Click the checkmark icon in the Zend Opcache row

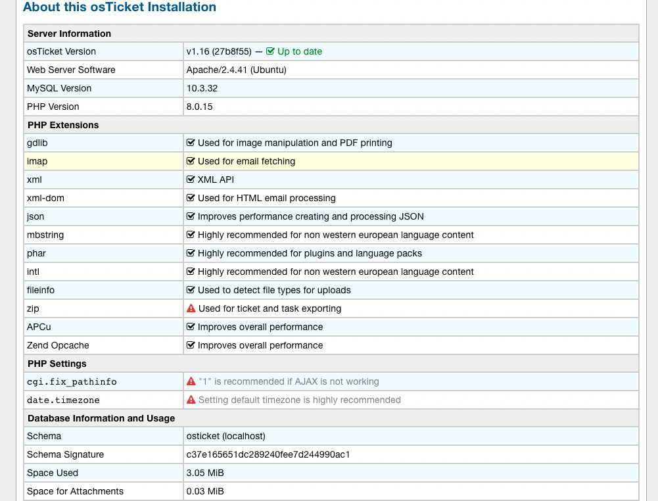pos(191,345)
